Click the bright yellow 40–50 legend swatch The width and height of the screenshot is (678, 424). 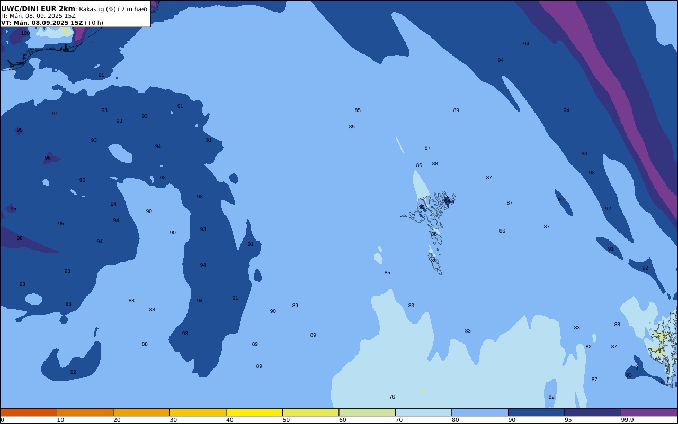(x=254, y=412)
